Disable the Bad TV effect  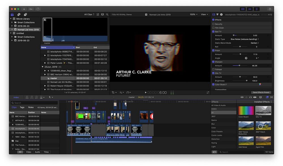point(213,32)
